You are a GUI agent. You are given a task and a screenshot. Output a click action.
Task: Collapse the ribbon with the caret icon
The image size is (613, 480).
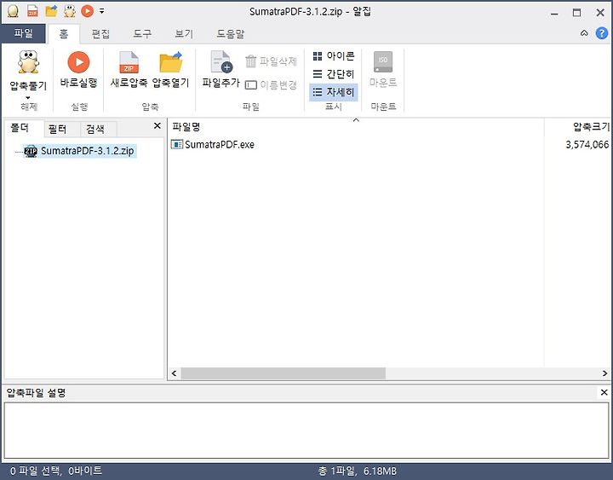584,33
